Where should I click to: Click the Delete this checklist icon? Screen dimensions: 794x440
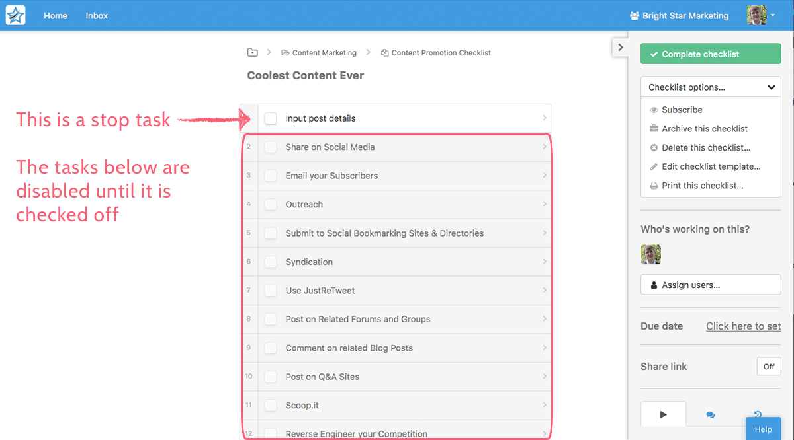(652, 147)
